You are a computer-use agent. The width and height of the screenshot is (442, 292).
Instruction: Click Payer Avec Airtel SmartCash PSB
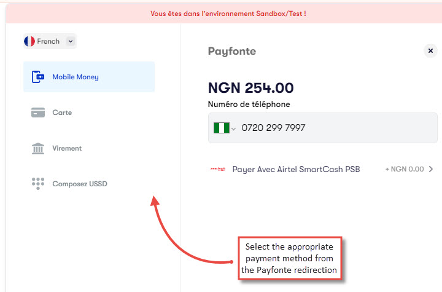(x=296, y=169)
